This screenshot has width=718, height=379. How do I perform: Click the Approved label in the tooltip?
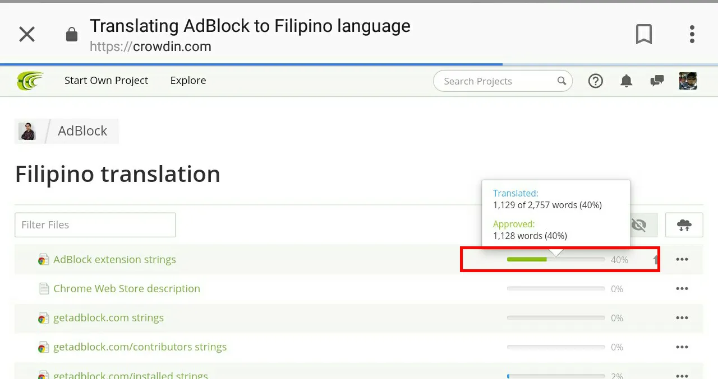tap(514, 224)
